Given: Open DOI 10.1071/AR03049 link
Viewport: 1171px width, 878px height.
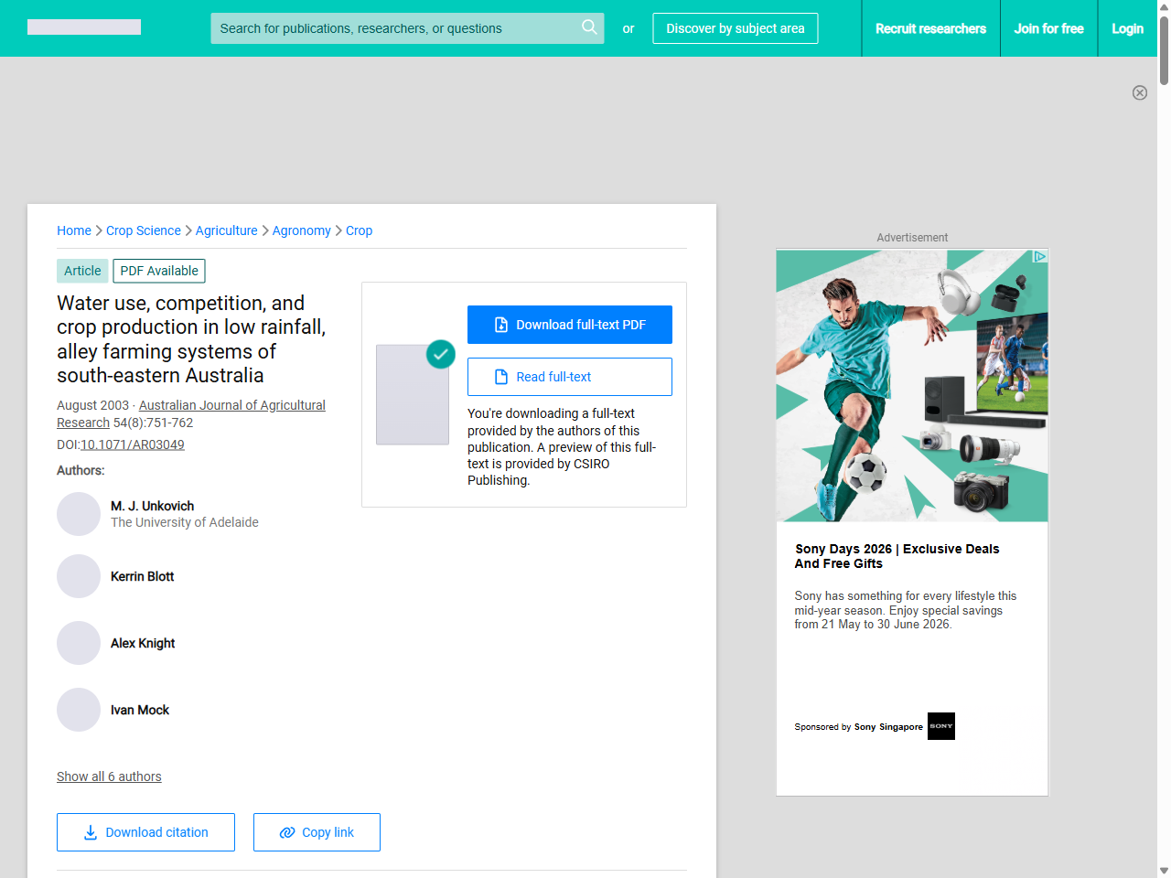Looking at the screenshot, I should tap(133, 444).
